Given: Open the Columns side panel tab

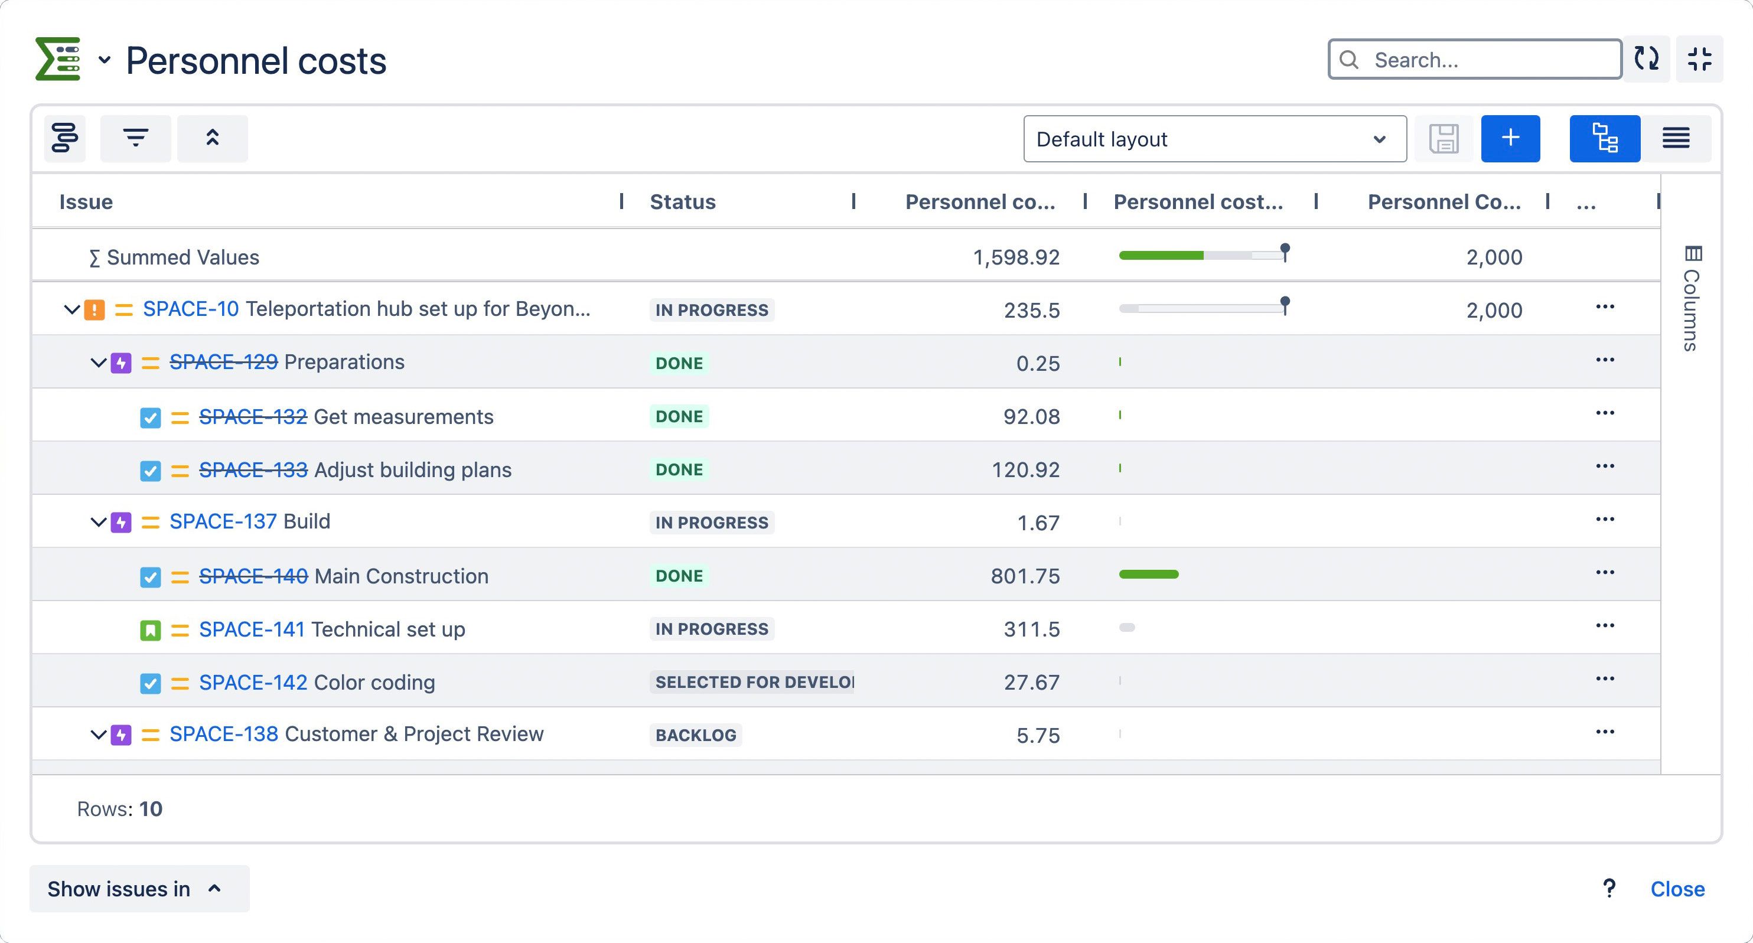Looking at the screenshot, I should (x=1692, y=298).
